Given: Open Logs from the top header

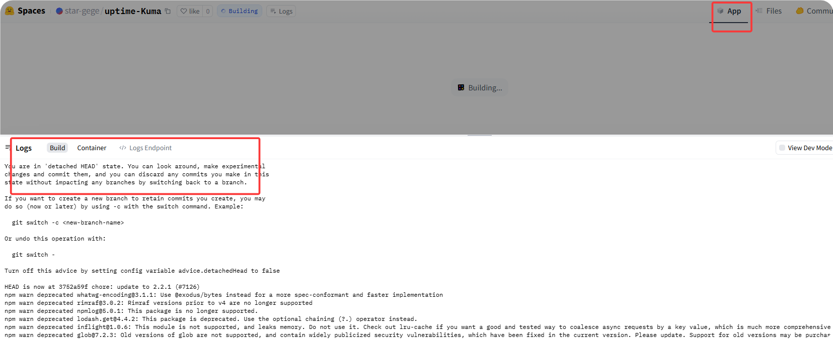Looking at the screenshot, I should tap(281, 11).
